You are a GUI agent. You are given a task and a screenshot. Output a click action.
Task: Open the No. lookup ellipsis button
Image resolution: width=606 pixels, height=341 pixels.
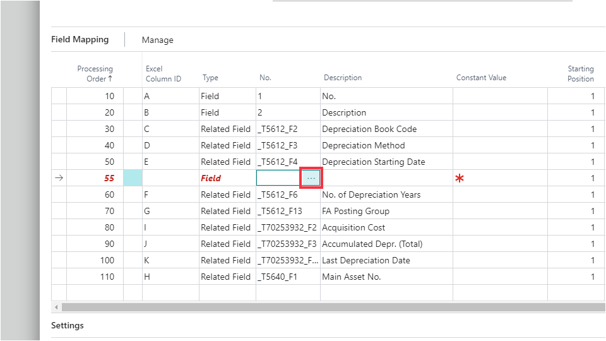(x=311, y=178)
